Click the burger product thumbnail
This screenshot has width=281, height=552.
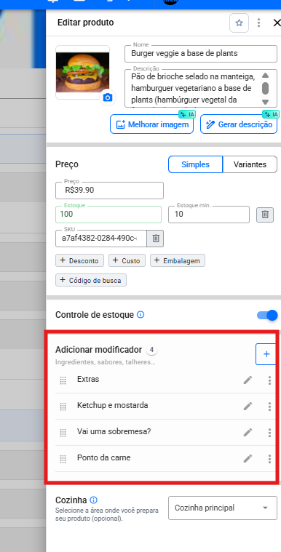point(82,72)
